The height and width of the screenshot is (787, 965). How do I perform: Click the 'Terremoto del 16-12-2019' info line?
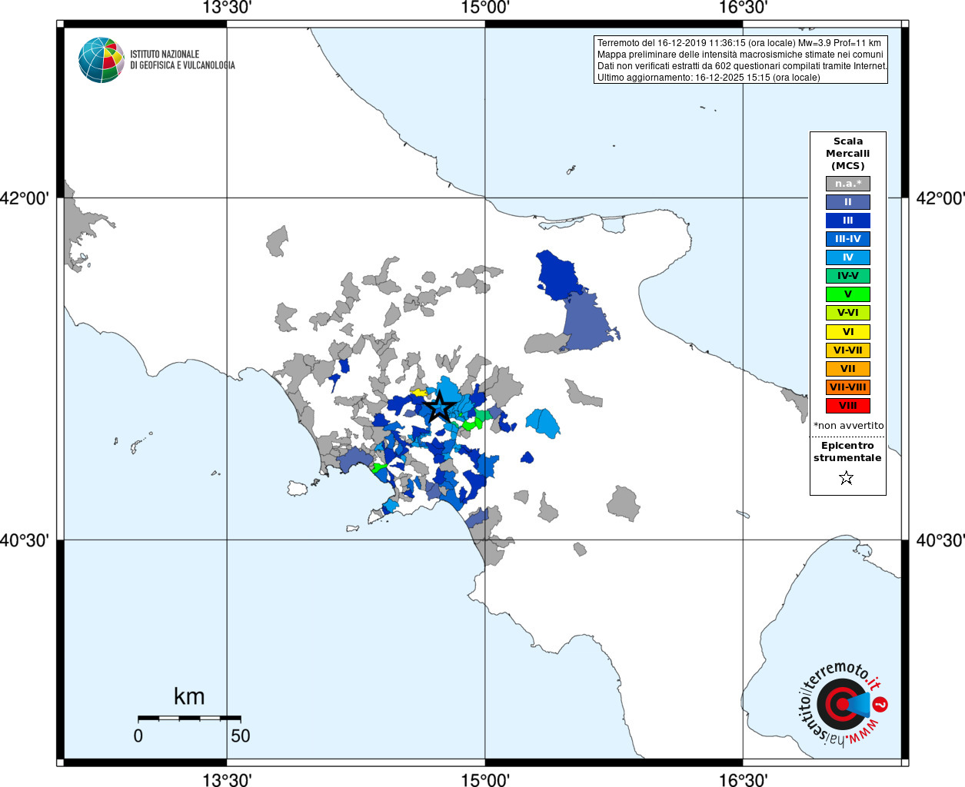pyautogui.click(x=739, y=43)
